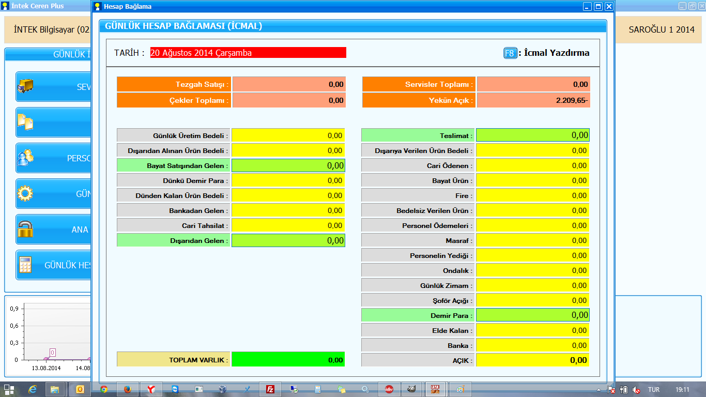This screenshot has width=706, height=397.
Task: Click the TUR language indicator in tray
Action: (654, 390)
